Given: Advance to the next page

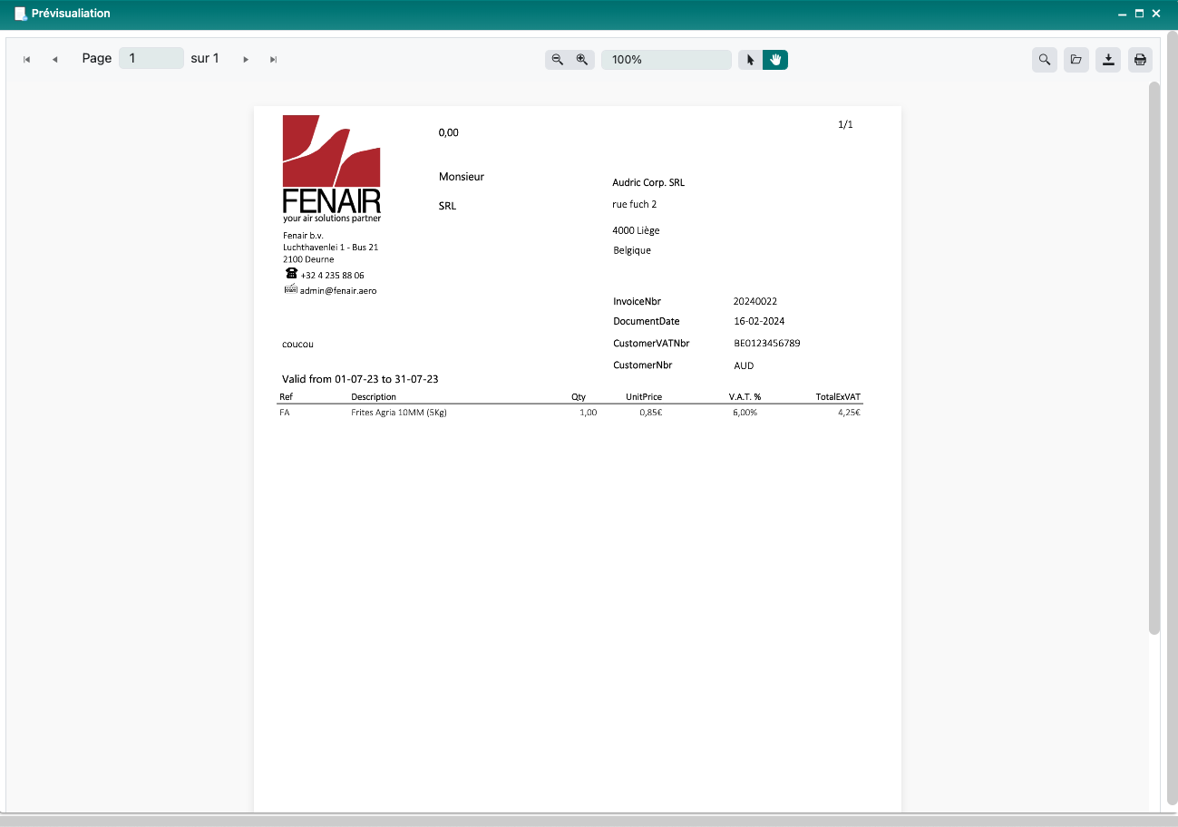Looking at the screenshot, I should 246,60.
